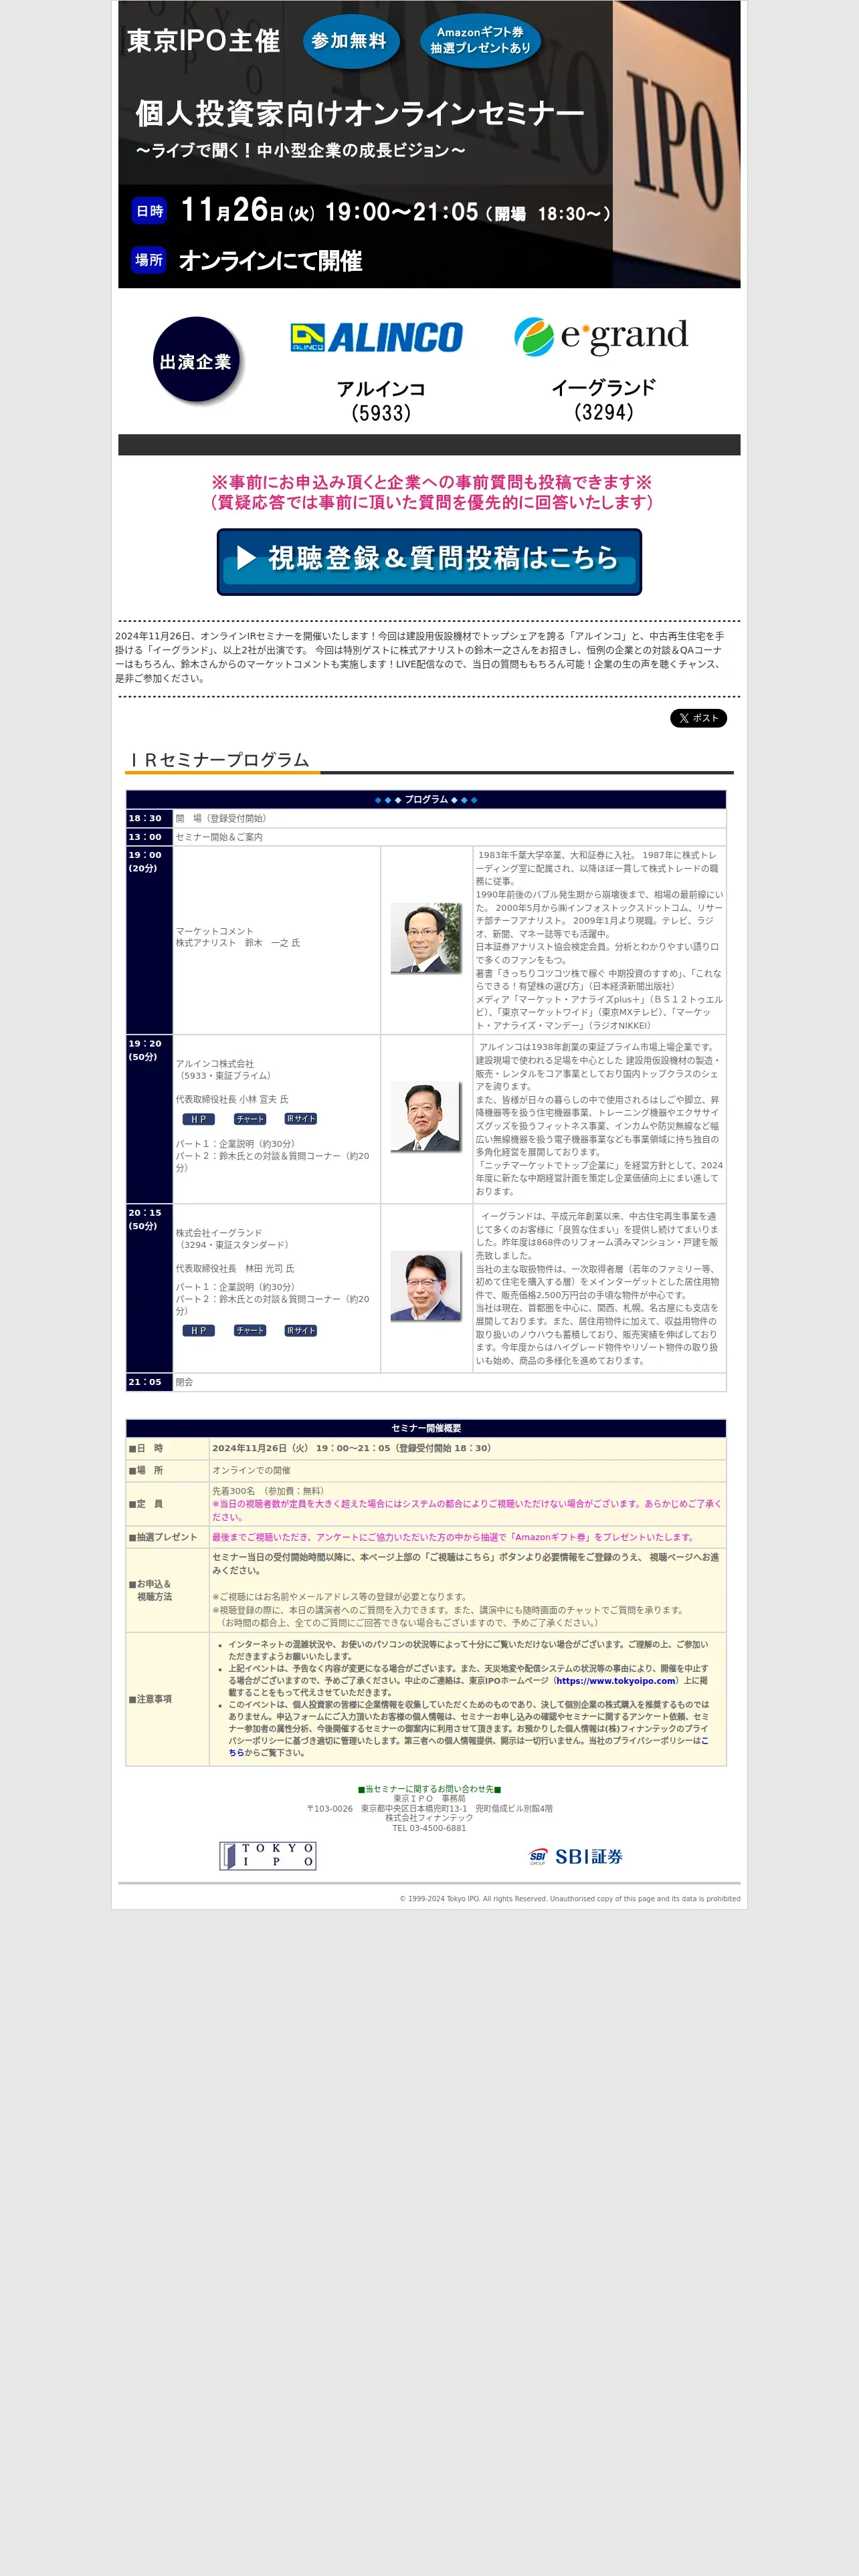Open the ALINCO company logo
The width and height of the screenshot is (859, 2576).
click(x=377, y=338)
